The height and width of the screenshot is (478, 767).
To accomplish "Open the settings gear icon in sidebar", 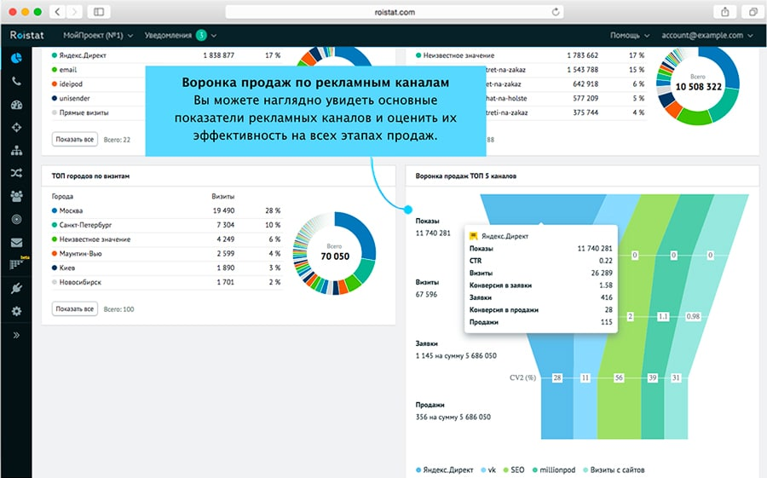I will click(16, 311).
